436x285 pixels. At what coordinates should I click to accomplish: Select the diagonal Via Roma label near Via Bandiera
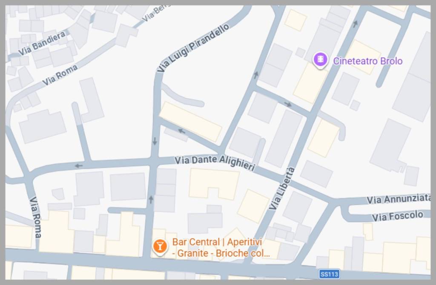(60, 75)
